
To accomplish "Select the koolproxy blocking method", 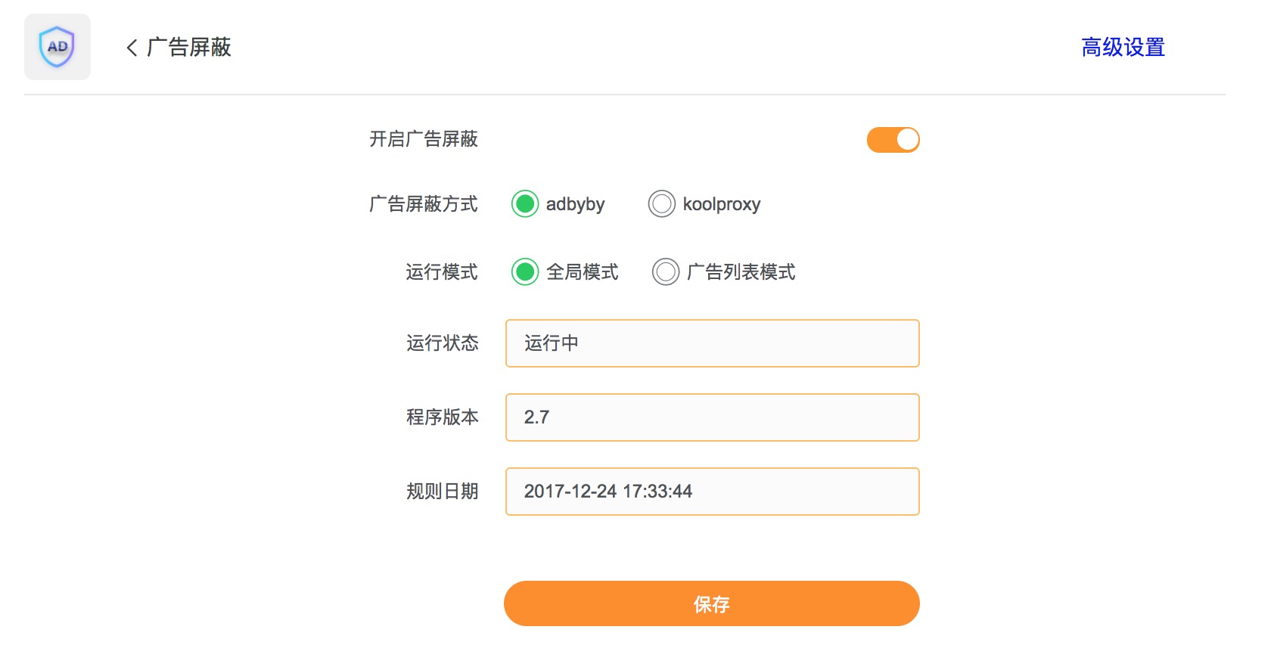I will 662,203.
